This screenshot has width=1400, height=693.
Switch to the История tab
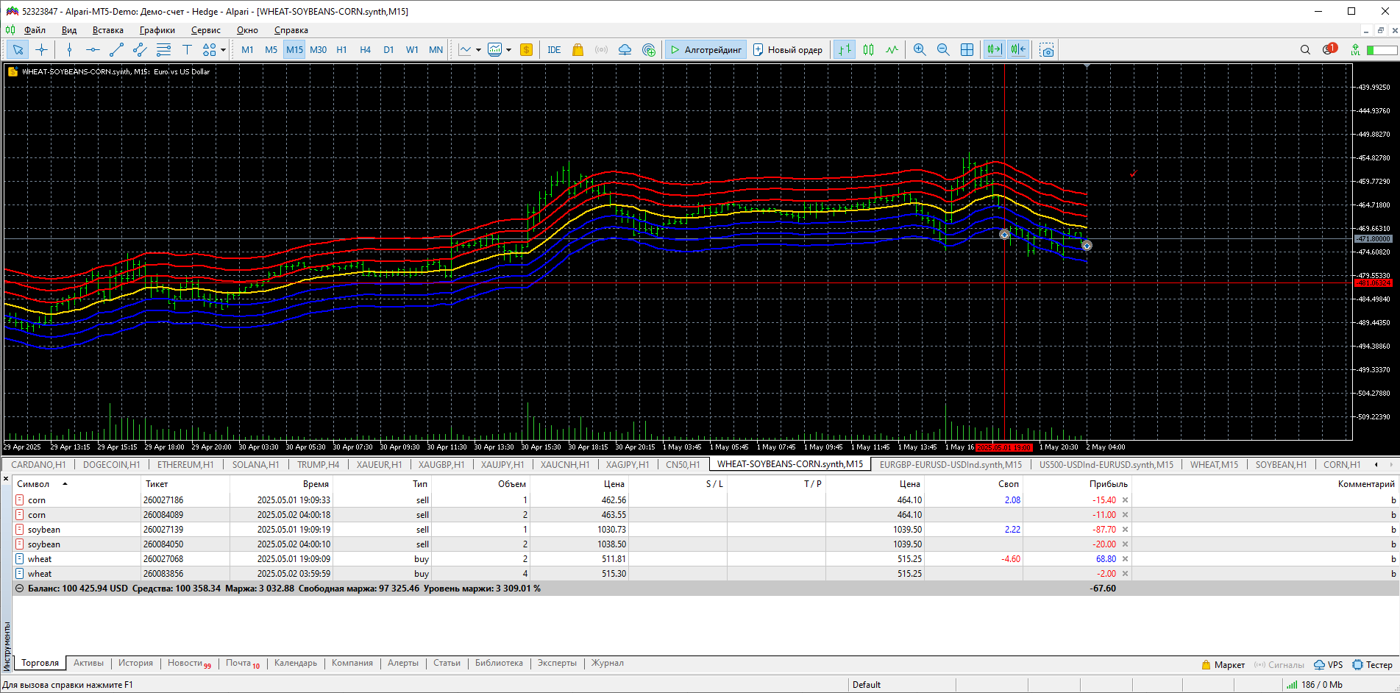click(x=135, y=663)
